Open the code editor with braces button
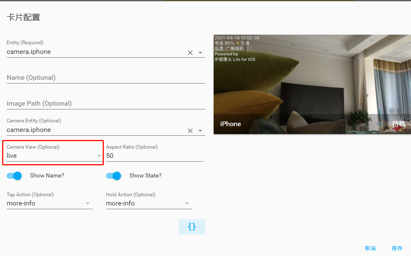 192,227
